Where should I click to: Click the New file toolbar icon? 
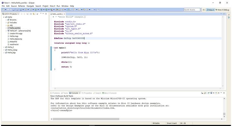tap(3, 10)
